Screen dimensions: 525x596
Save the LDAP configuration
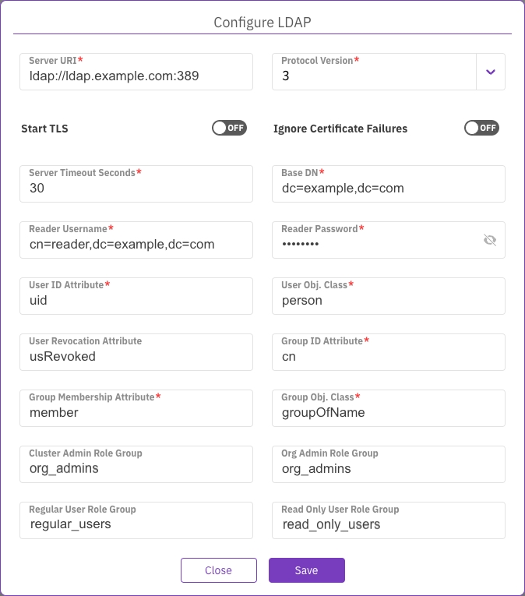tap(306, 570)
